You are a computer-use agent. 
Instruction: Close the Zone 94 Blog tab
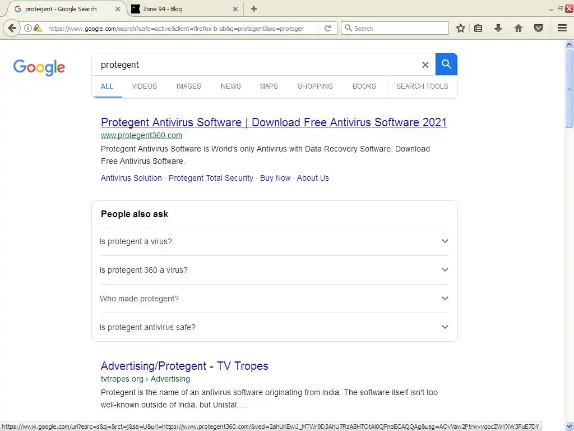pyautogui.click(x=235, y=9)
